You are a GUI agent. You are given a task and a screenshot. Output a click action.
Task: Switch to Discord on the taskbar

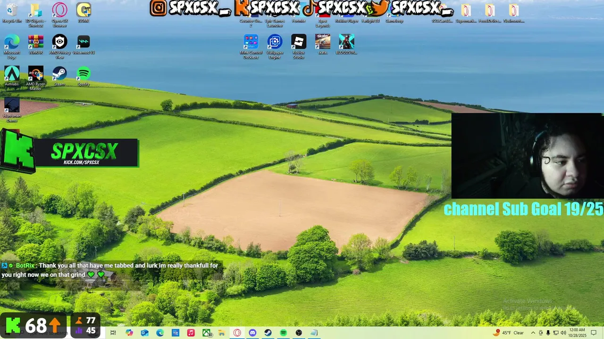click(x=252, y=333)
